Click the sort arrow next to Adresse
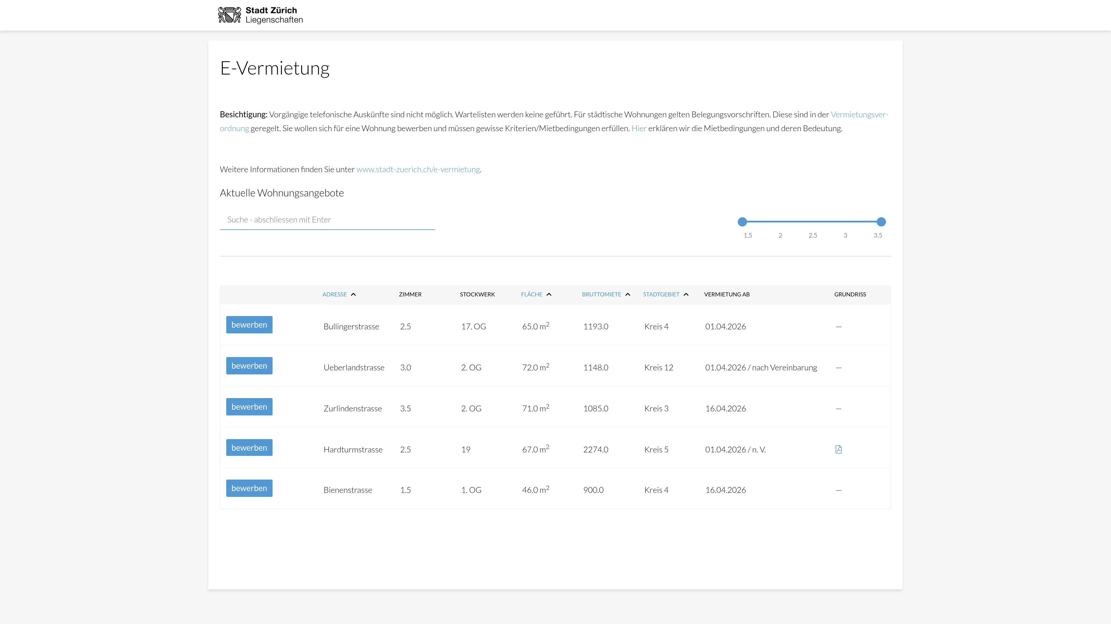Image resolution: width=1111 pixels, height=624 pixels. 353,295
